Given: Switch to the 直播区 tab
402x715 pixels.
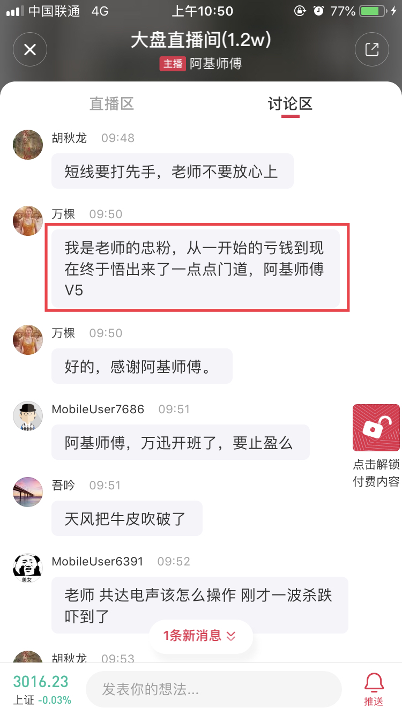Looking at the screenshot, I should pos(111,104).
